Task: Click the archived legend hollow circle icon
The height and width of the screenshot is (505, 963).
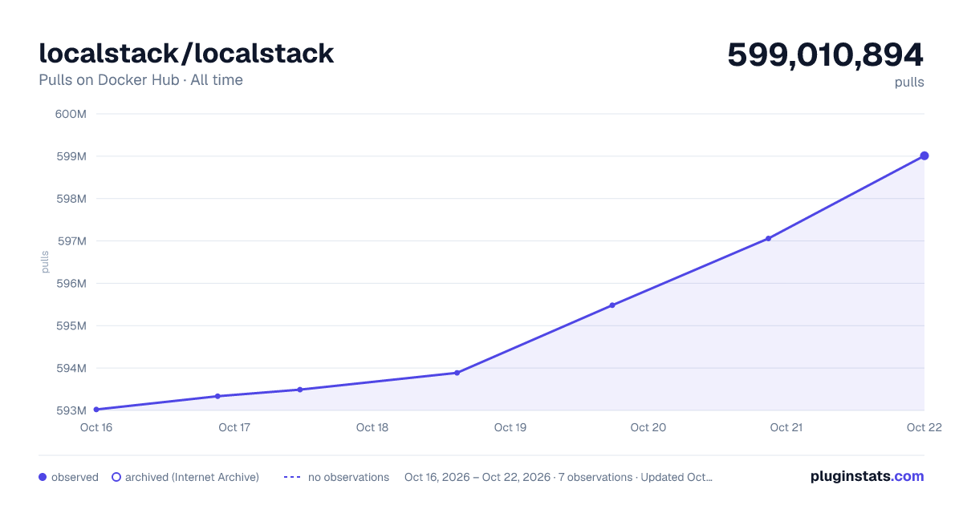Action: (x=116, y=477)
